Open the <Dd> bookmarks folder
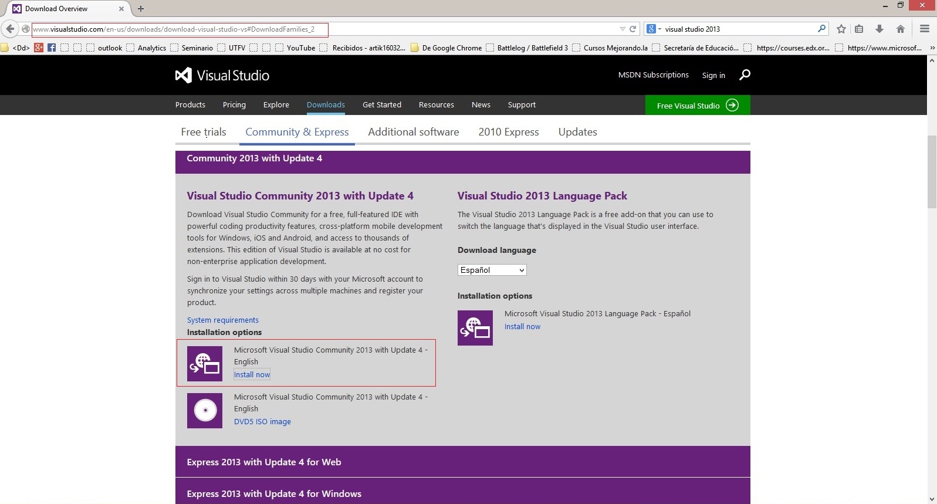The height and width of the screenshot is (504, 937). [16, 48]
